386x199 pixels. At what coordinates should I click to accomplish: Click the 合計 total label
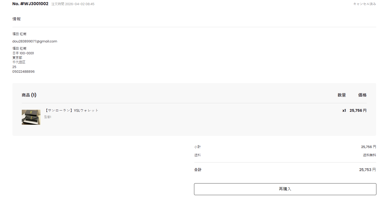coord(198,170)
